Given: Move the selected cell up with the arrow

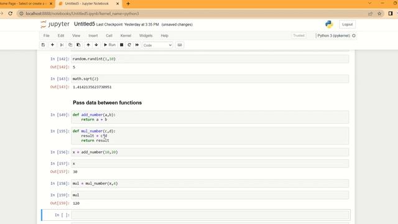Looking at the screenshot, I should [x=88, y=45].
